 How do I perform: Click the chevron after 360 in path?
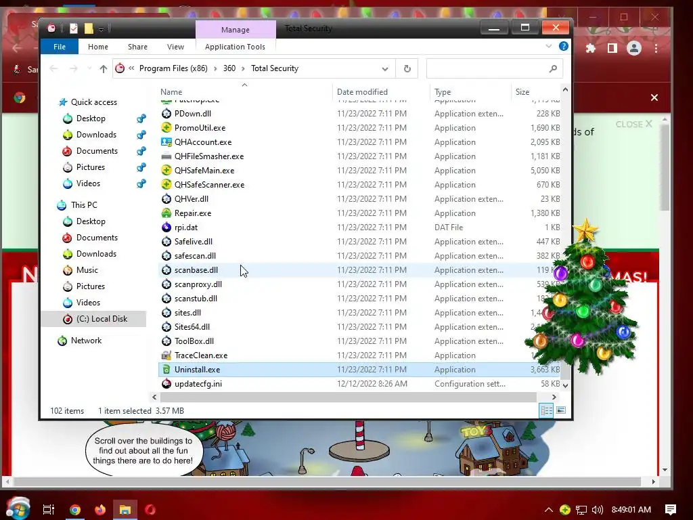tap(243, 68)
